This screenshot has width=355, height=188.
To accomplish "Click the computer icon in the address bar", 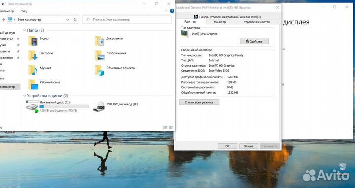I will coord(10,20).
